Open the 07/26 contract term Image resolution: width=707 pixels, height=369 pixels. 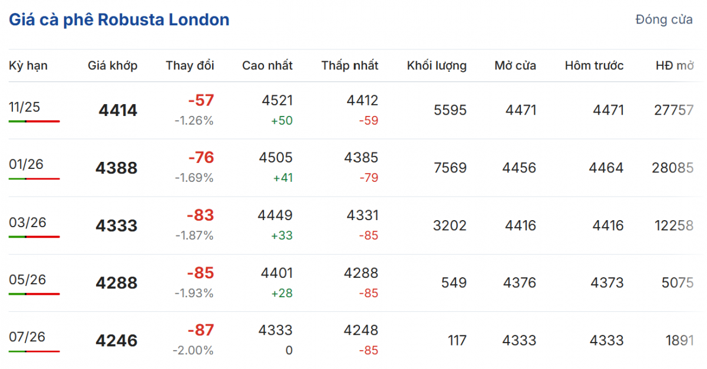point(27,337)
